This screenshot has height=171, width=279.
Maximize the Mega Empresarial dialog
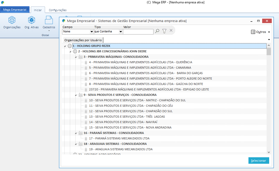coord(258,21)
